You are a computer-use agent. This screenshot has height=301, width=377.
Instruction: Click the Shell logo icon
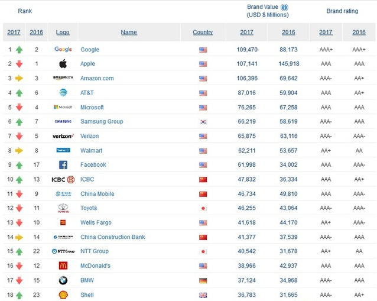(x=63, y=294)
